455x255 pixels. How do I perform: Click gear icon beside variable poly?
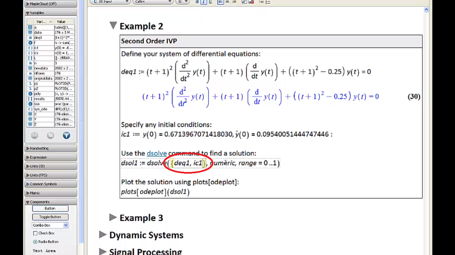(x=30, y=94)
